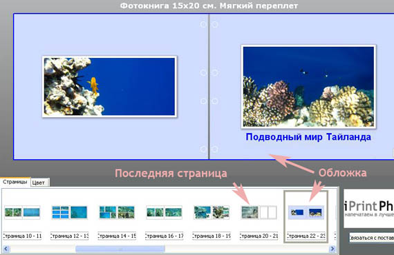Select cover thumbnail Страница 22 - 23
Image resolution: width=394 pixels, height=255 pixels.
click(x=306, y=212)
